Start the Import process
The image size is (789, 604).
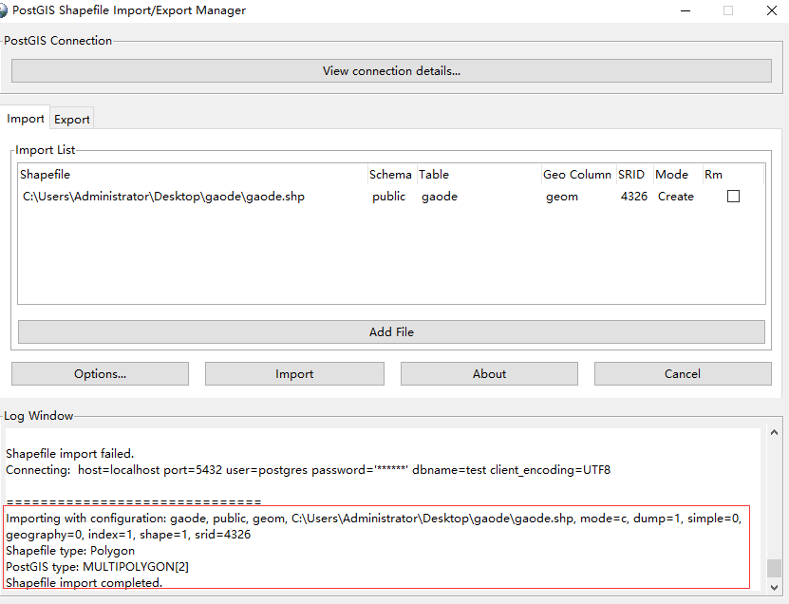point(294,373)
